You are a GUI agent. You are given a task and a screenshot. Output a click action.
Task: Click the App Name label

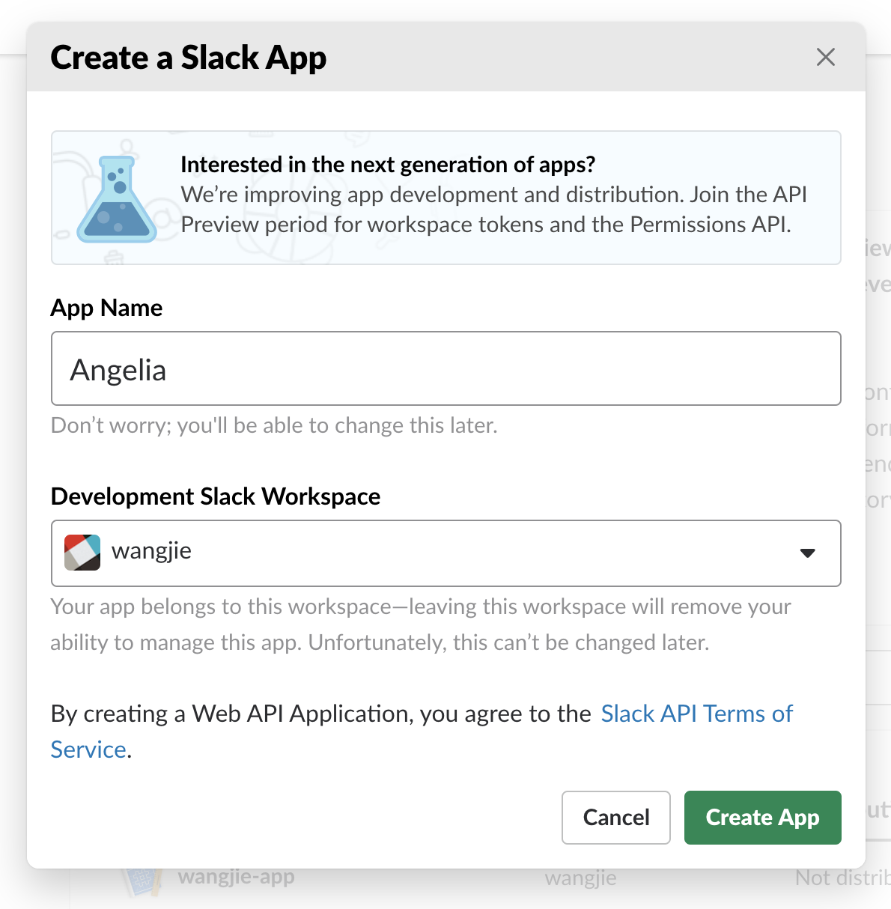point(106,308)
